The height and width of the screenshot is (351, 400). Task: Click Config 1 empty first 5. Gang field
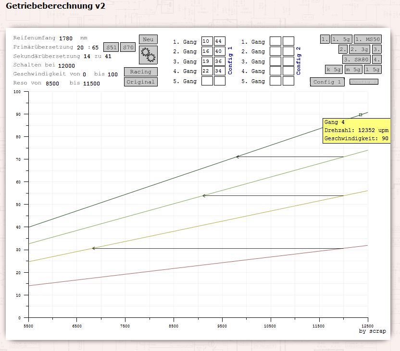(x=207, y=81)
